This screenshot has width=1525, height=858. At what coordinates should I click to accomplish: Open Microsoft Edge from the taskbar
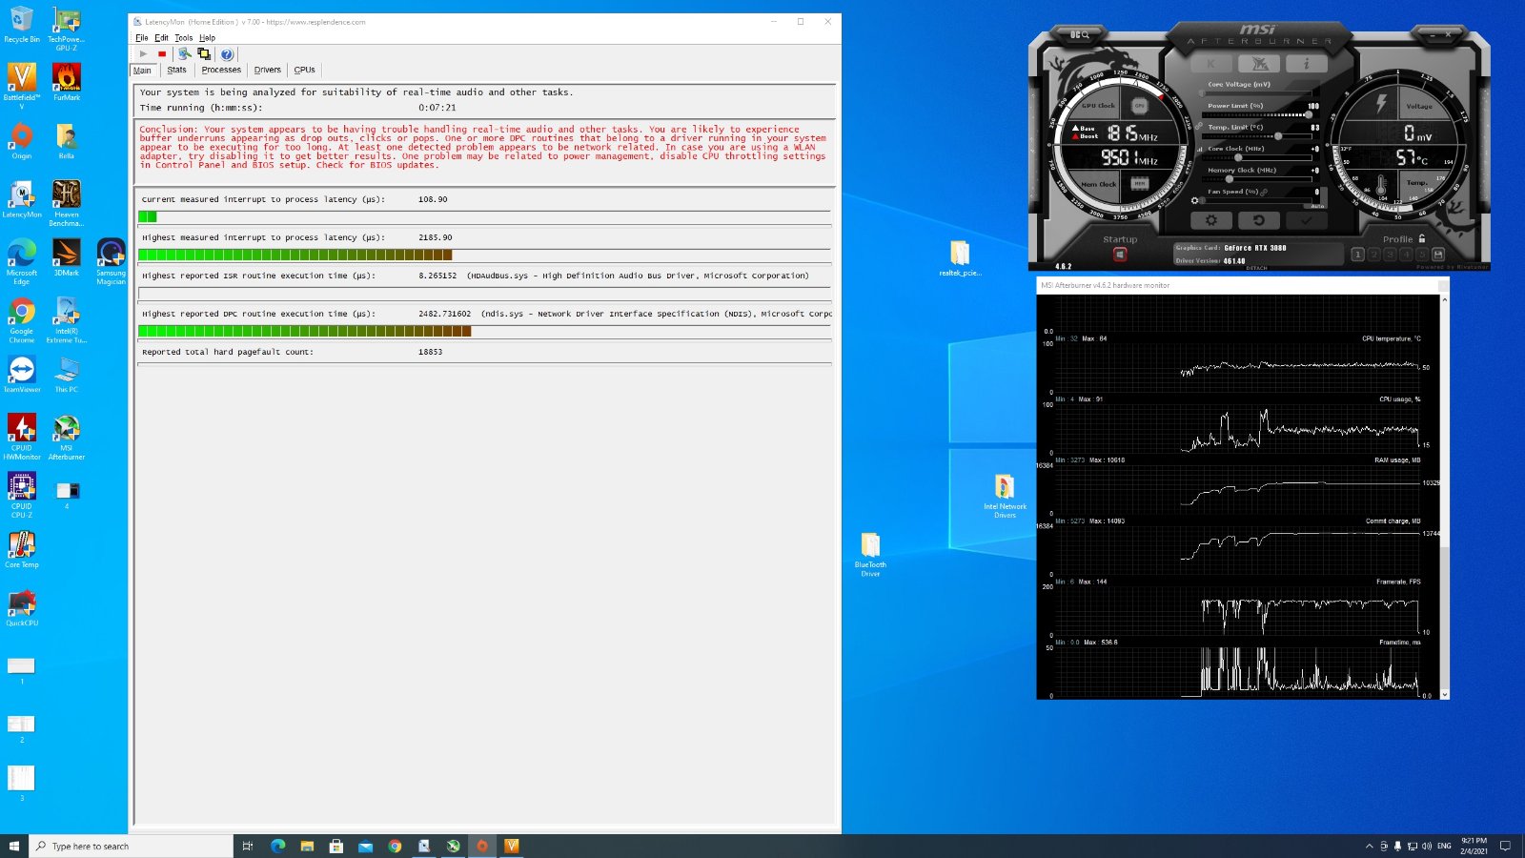278,846
